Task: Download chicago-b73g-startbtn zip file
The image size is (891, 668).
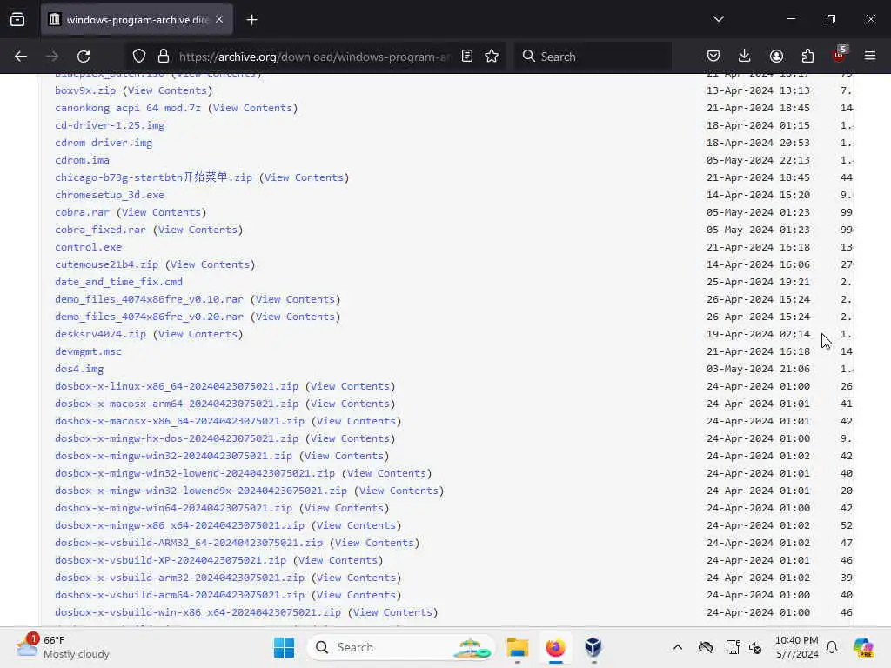Action: (x=153, y=177)
